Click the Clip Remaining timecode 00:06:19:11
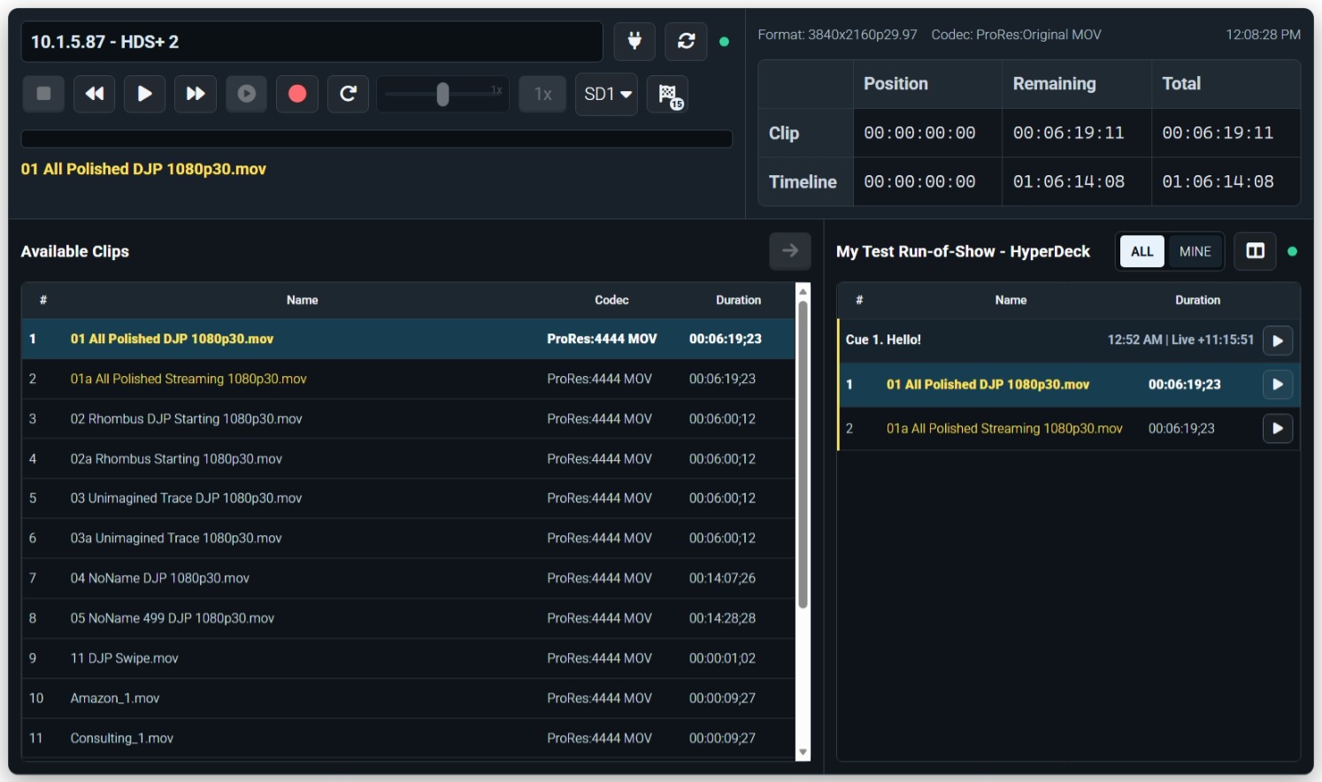This screenshot has width=1322, height=782. click(x=1068, y=133)
